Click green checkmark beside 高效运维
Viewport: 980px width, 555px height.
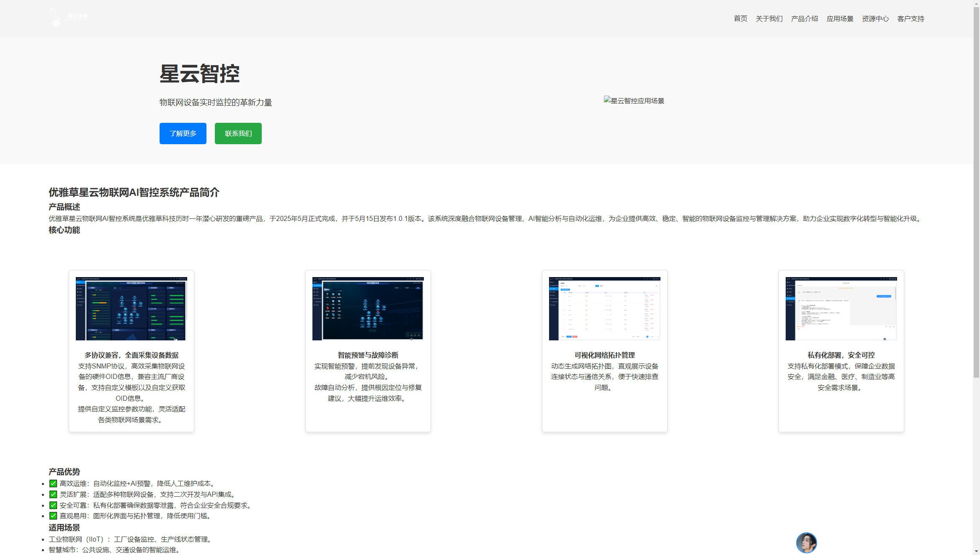(x=53, y=483)
